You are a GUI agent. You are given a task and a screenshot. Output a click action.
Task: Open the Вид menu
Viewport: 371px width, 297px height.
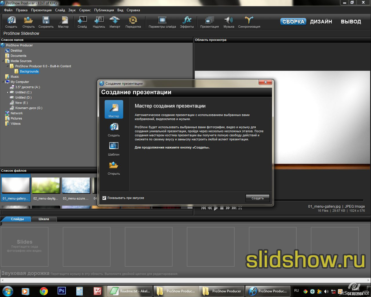pos(120,10)
